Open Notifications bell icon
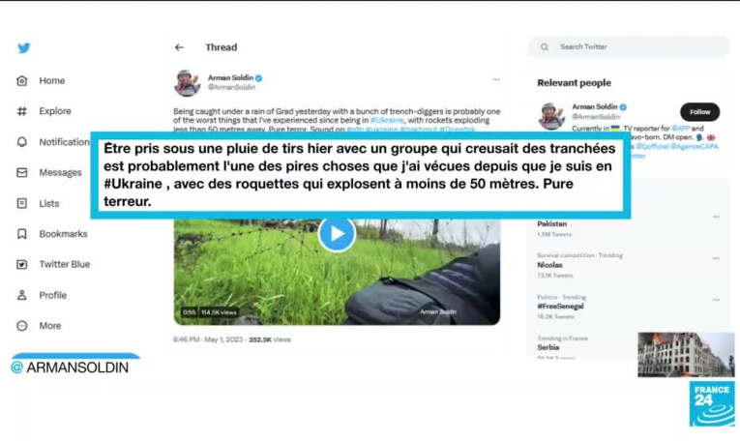Screen dimensions: 740x441 [21, 142]
